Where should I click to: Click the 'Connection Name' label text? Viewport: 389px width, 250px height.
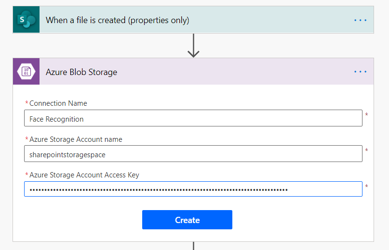(58, 103)
